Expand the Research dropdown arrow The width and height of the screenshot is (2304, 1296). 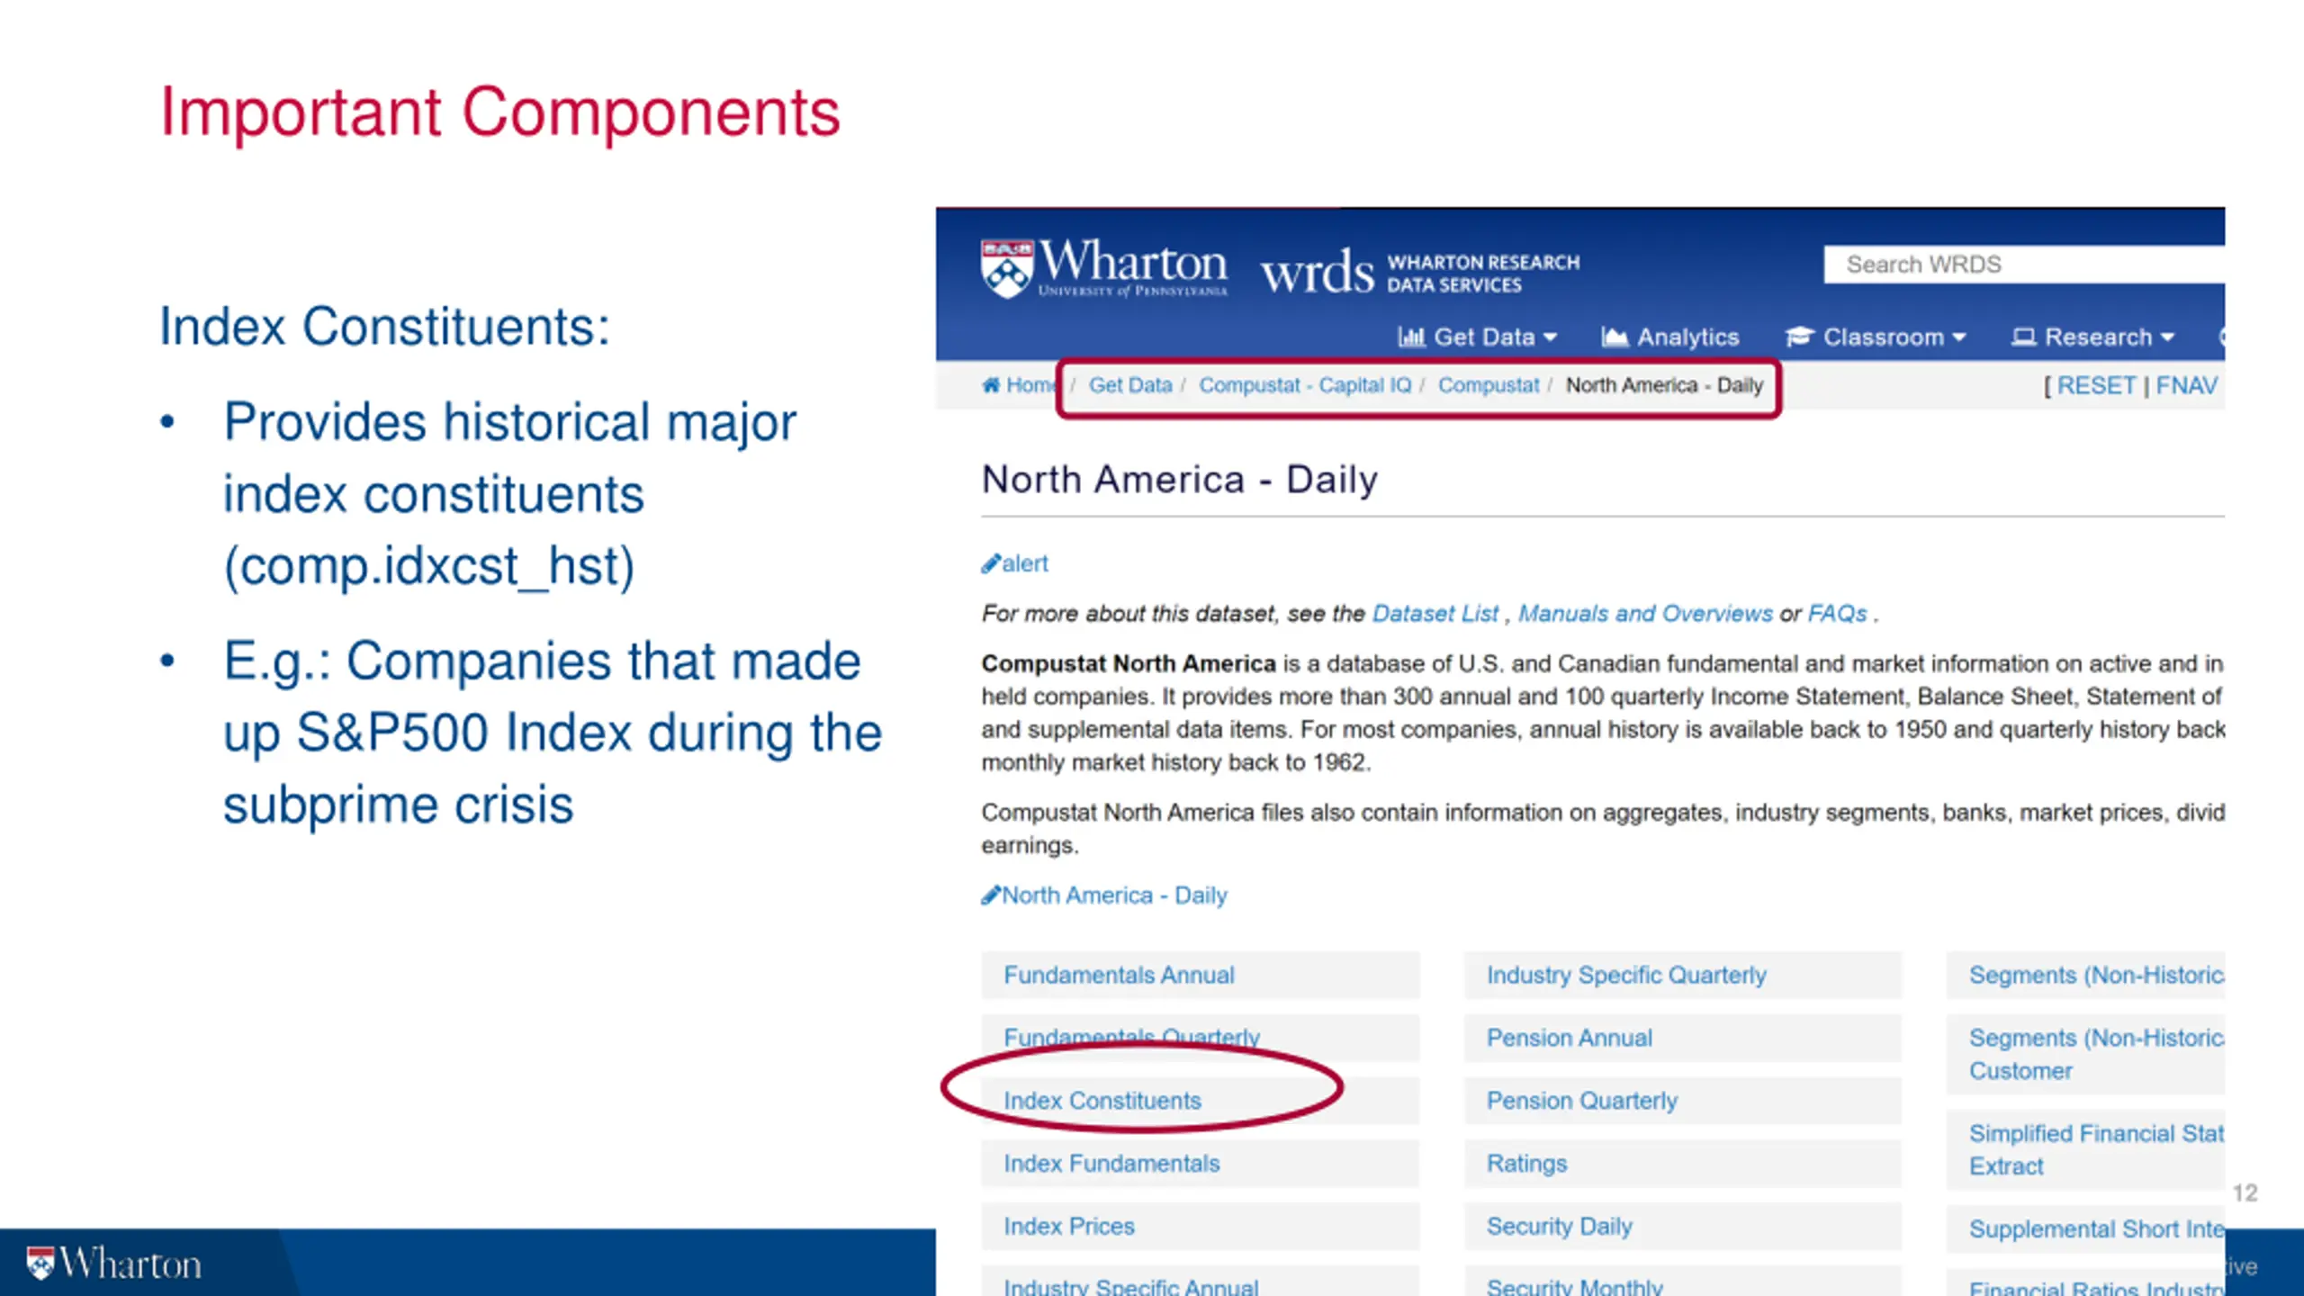pos(2167,337)
